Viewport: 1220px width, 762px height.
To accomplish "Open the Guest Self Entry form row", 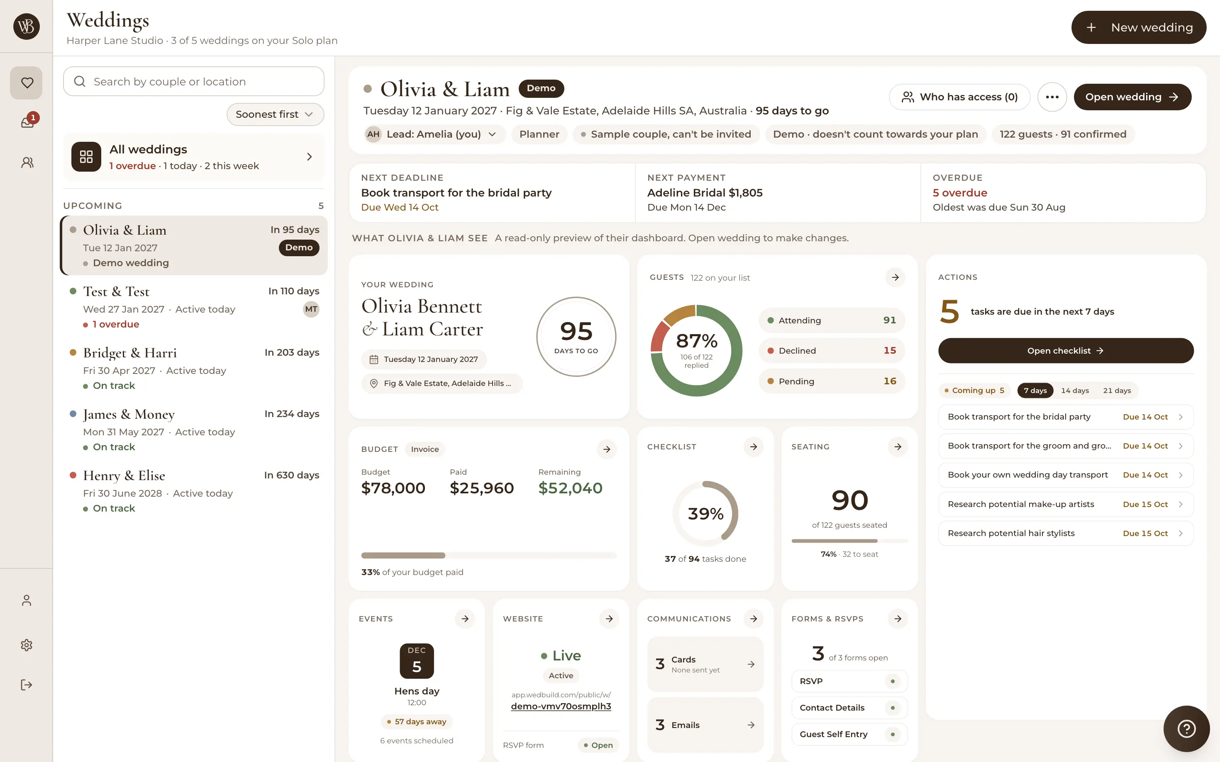I will (849, 734).
